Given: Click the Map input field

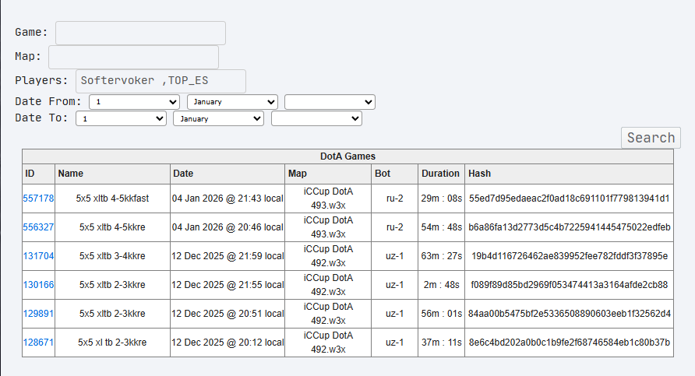Looking at the screenshot, I should coord(133,57).
